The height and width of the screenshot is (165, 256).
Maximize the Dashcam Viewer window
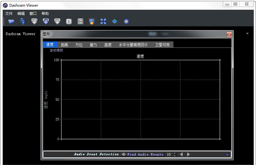(235, 4)
